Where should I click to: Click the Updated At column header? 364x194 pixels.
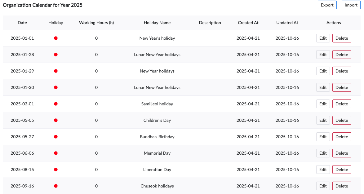click(x=287, y=23)
